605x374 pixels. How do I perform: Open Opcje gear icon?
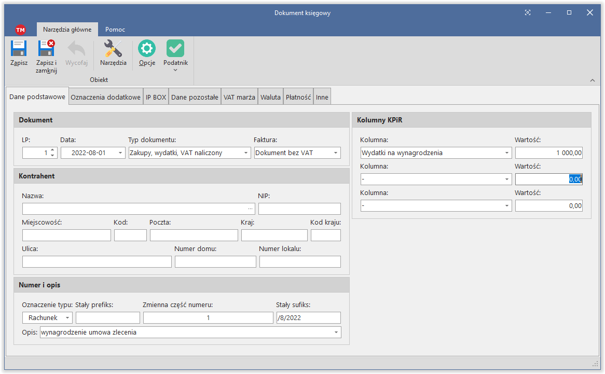147,49
